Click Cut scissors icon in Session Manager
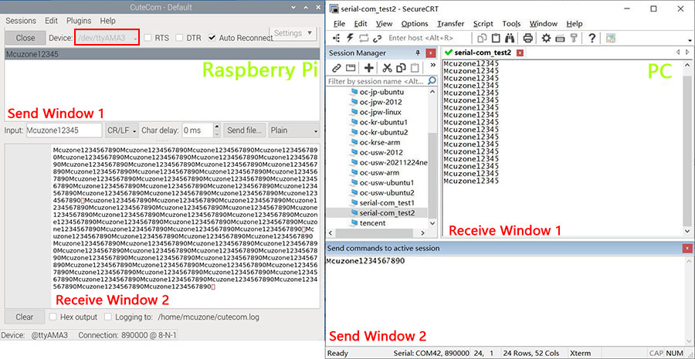The image size is (695, 359). click(387, 68)
